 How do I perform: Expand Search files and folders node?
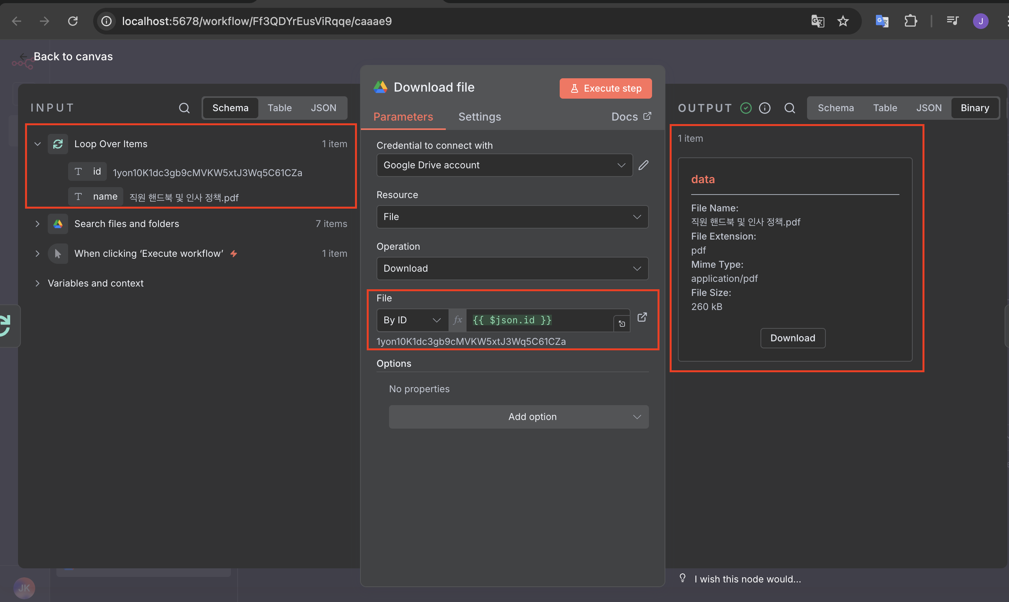tap(38, 224)
